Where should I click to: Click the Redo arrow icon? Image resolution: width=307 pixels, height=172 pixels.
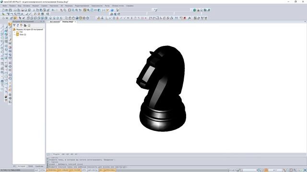57,10
